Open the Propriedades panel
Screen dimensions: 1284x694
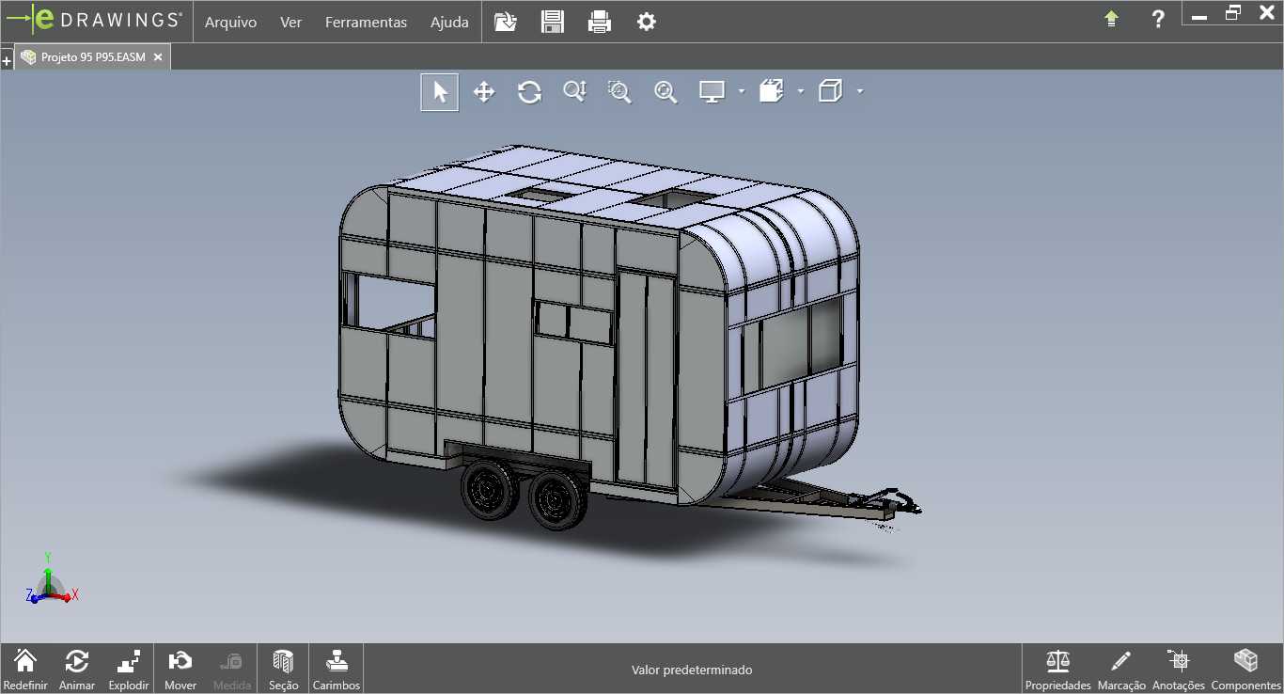[x=1058, y=669]
